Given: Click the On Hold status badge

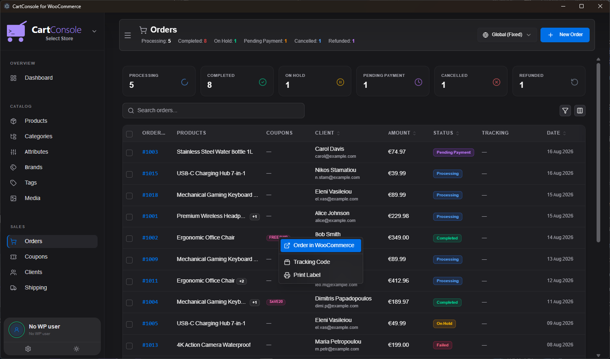Looking at the screenshot, I should [x=444, y=324].
